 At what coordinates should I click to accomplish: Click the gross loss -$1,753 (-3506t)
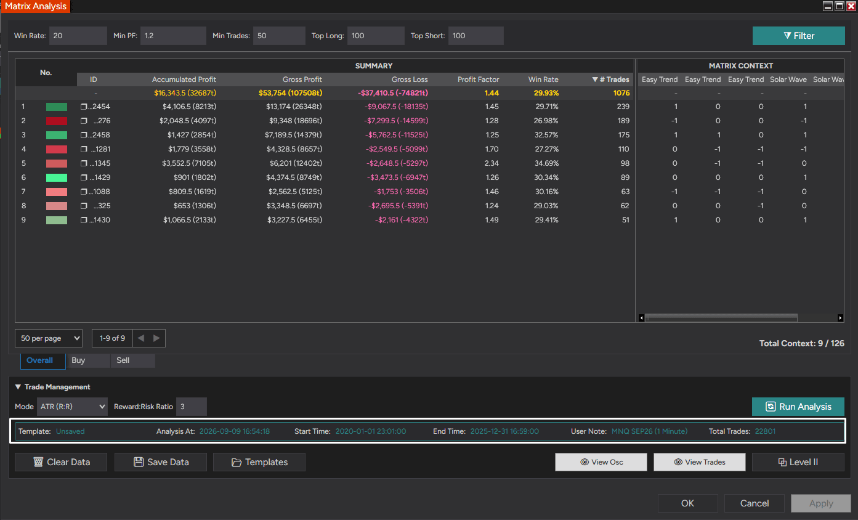pyautogui.click(x=402, y=192)
